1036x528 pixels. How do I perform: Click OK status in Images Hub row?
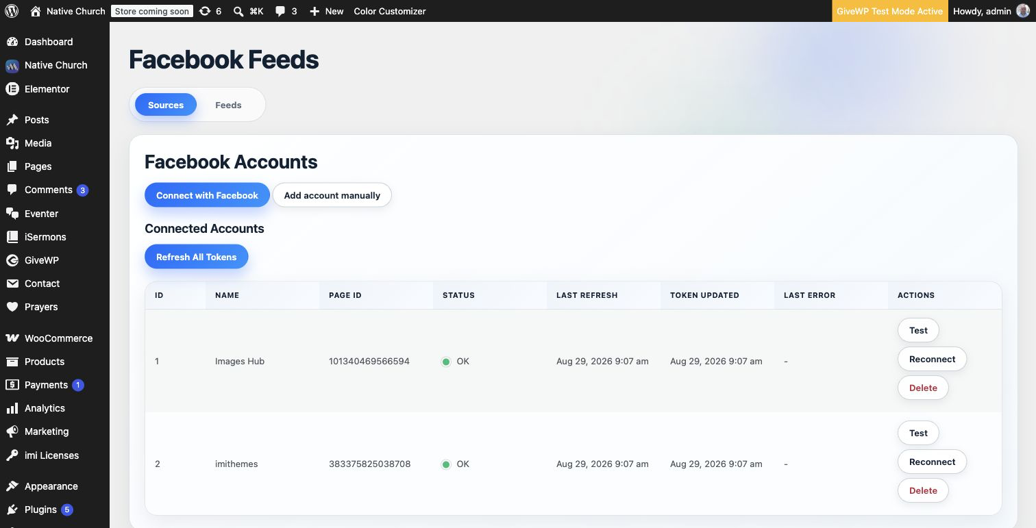click(x=456, y=361)
